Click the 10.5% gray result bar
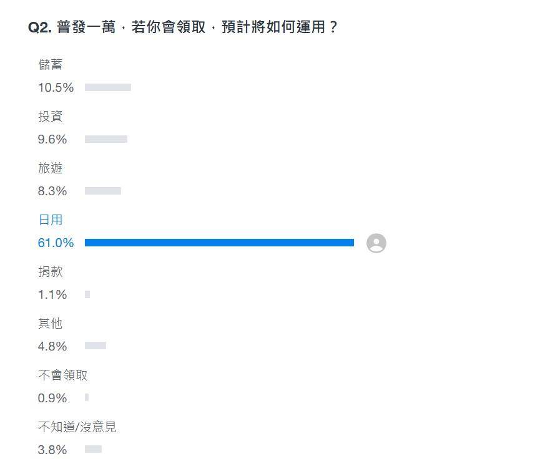The height and width of the screenshot is (469, 555). 108,87
